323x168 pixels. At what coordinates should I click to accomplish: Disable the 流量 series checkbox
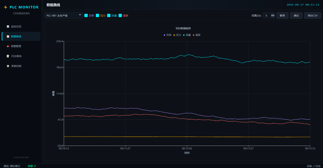point(109,15)
